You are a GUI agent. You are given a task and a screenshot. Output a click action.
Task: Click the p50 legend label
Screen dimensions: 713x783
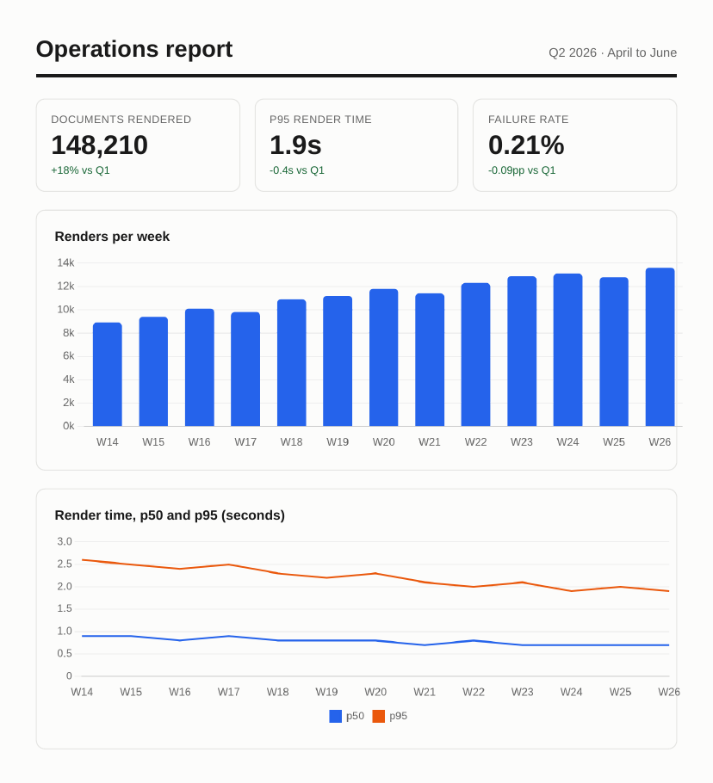(356, 716)
